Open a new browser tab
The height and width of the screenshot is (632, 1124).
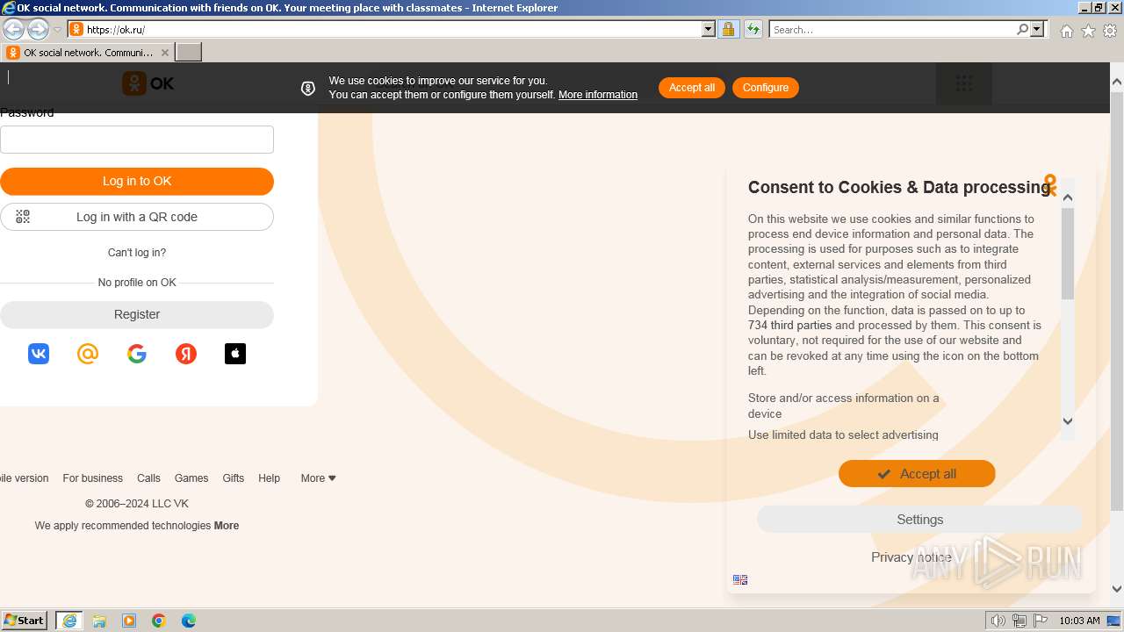pos(189,53)
